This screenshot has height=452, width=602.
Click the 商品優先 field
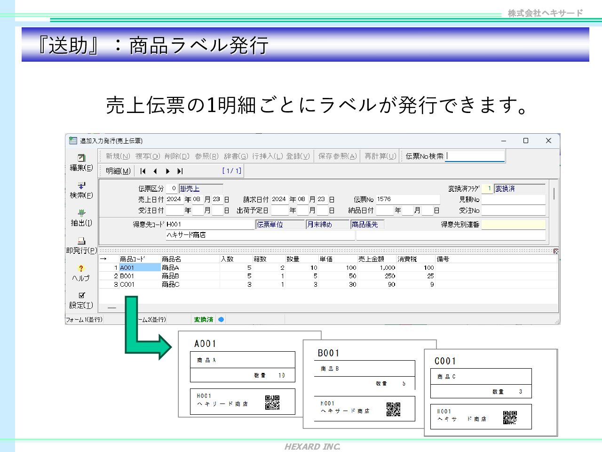click(x=367, y=225)
